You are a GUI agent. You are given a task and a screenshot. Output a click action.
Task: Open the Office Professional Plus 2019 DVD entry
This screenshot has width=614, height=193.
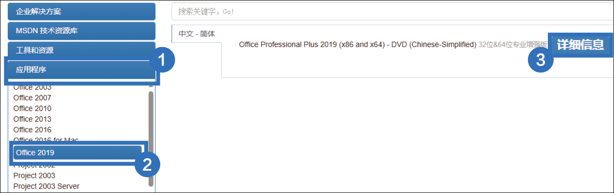pyautogui.click(x=357, y=44)
